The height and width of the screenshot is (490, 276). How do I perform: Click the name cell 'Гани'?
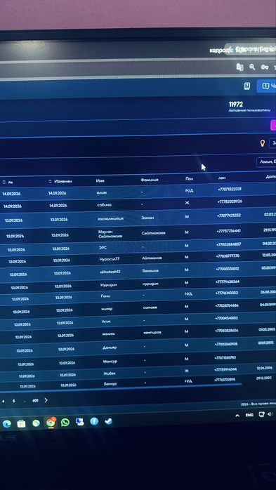coord(105,296)
